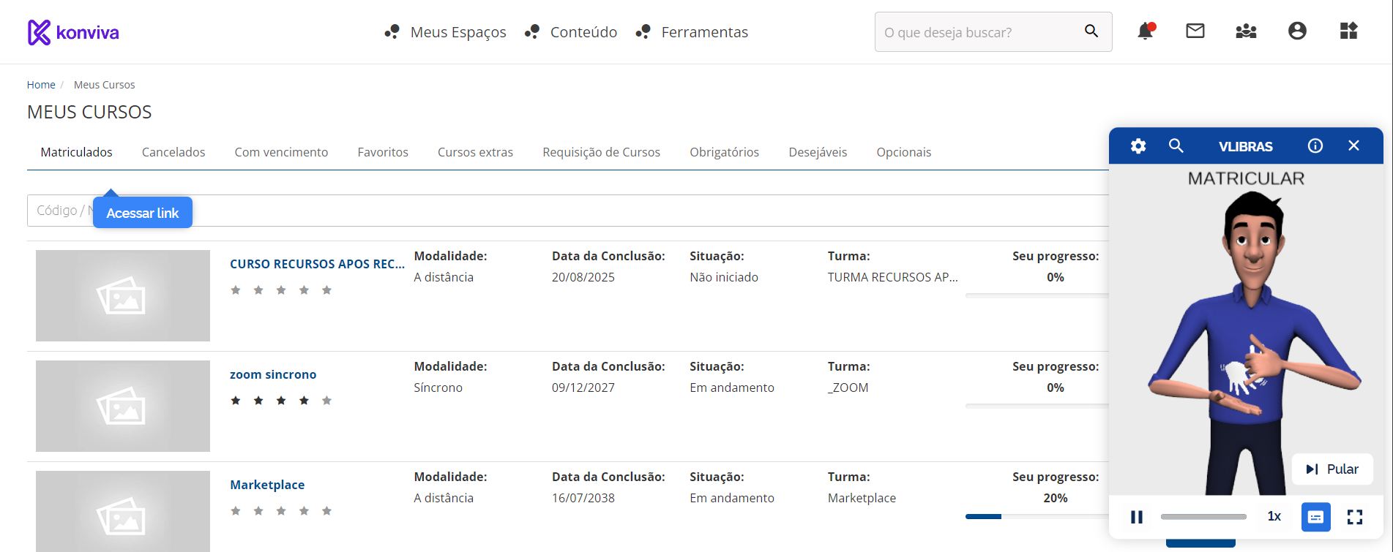Click the Home breadcrumb link
The image size is (1393, 552).
coord(41,85)
